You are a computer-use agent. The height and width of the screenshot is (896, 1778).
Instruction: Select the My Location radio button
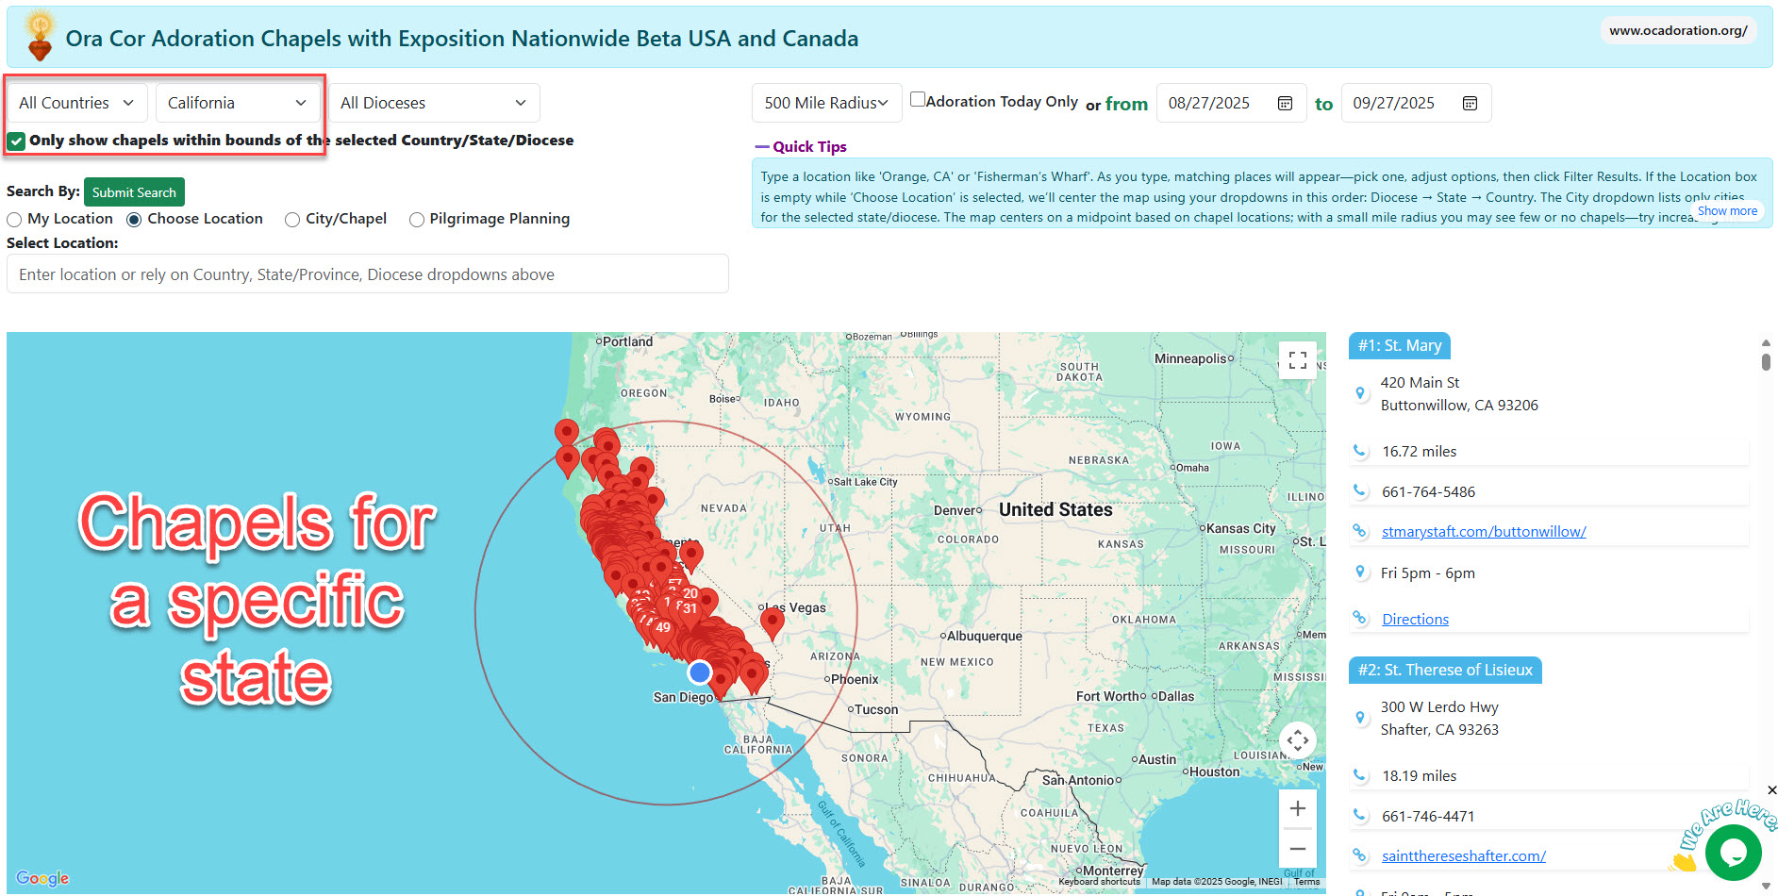14,220
